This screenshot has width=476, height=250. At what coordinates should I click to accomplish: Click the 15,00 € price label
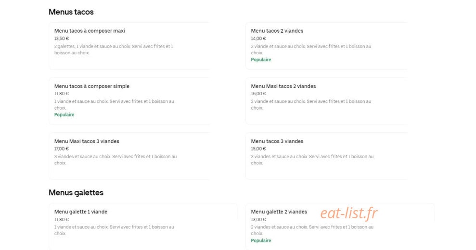[x=258, y=149]
